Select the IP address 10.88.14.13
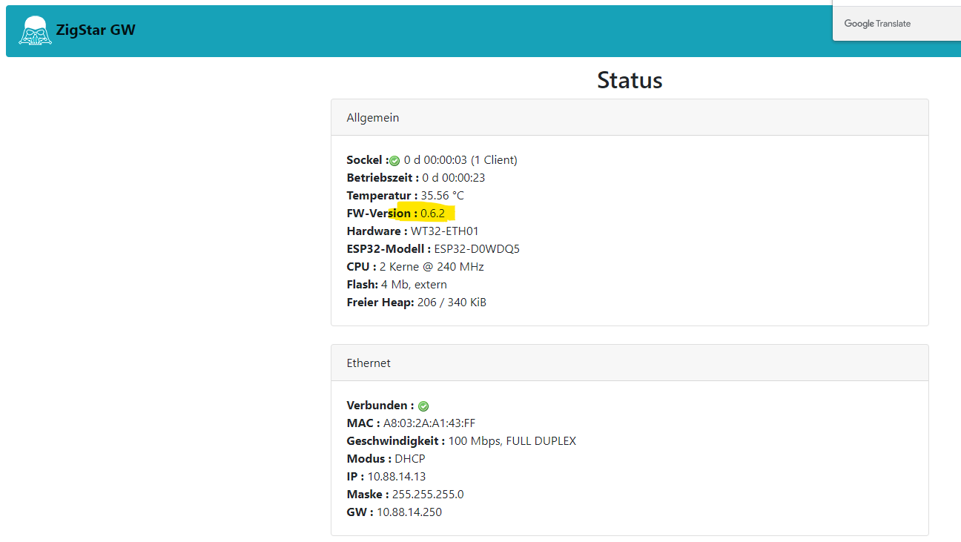 coord(397,477)
